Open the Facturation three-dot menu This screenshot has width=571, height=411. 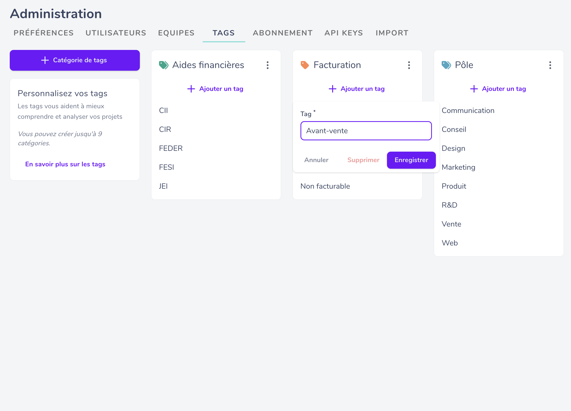point(409,65)
